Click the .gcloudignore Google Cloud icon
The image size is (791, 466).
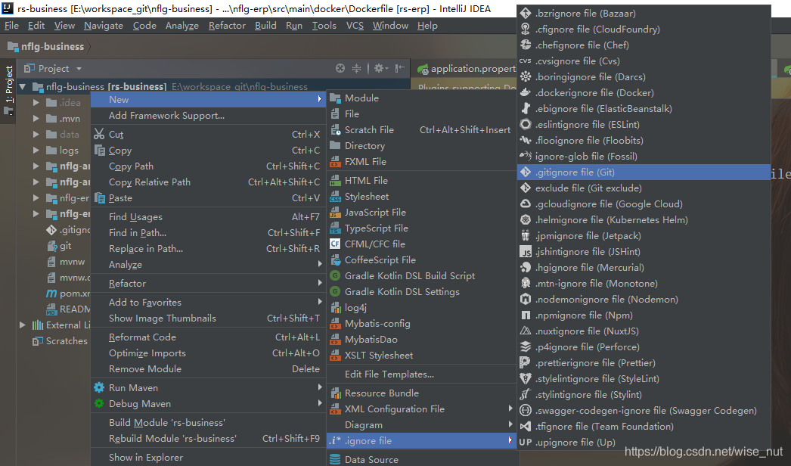pos(526,204)
